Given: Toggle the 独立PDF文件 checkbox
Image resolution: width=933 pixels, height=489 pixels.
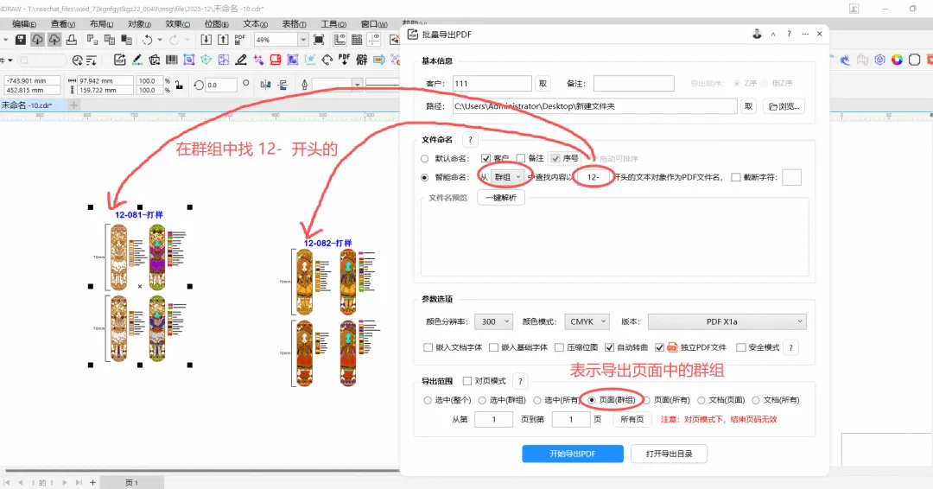Looking at the screenshot, I should [659, 347].
